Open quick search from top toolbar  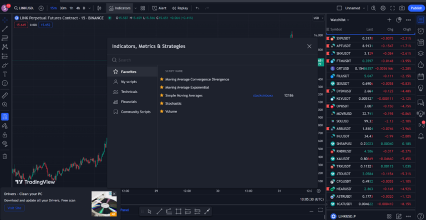(373, 8)
